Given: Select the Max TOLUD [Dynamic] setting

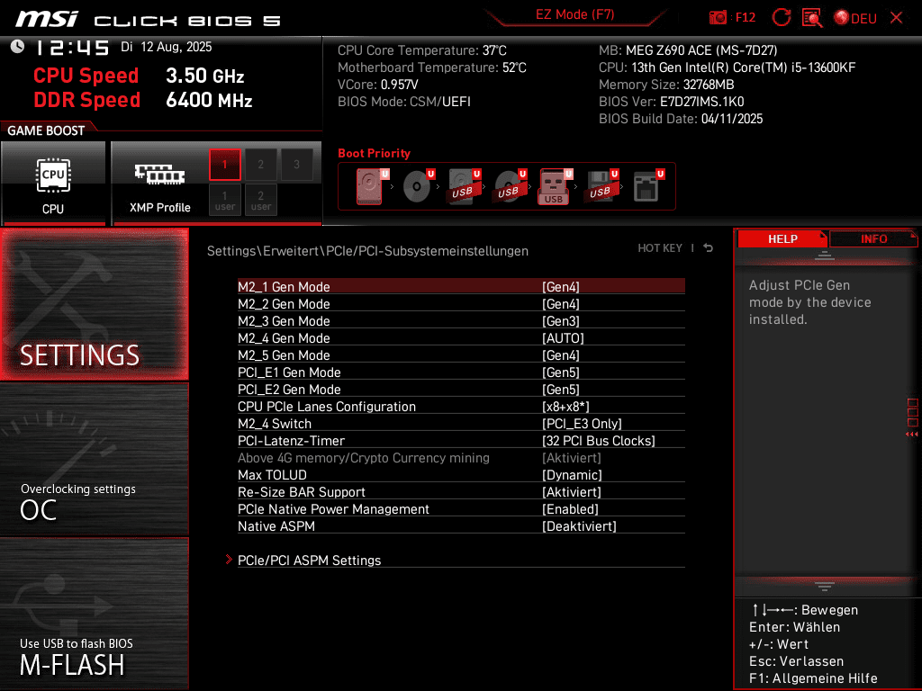Looking at the screenshot, I should pos(461,474).
